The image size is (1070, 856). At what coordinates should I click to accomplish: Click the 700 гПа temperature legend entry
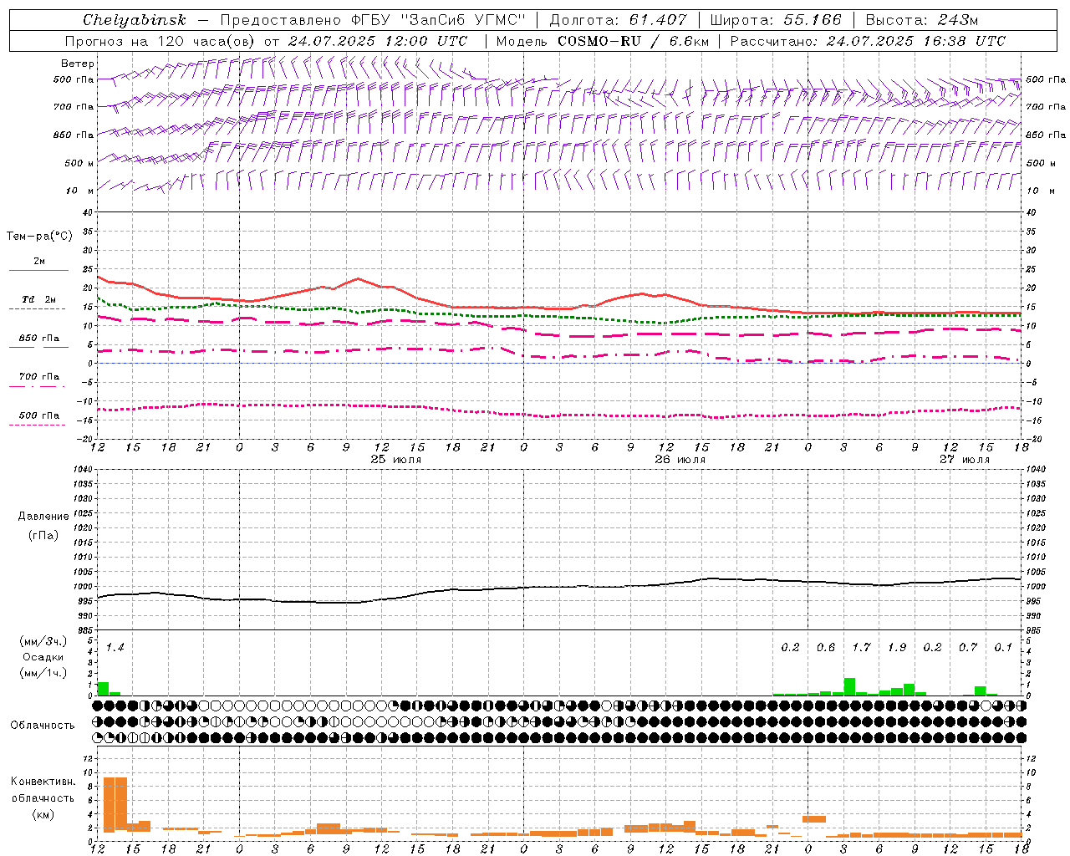pyautogui.click(x=39, y=377)
